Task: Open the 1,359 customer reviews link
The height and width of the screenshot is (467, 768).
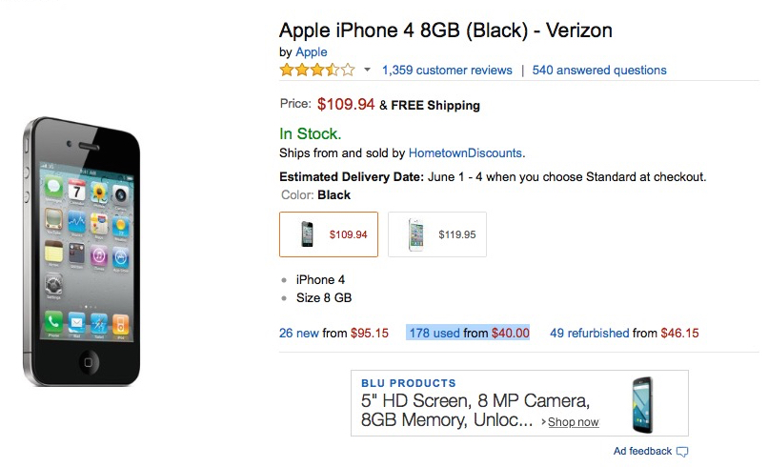Action: tap(447, 71)
